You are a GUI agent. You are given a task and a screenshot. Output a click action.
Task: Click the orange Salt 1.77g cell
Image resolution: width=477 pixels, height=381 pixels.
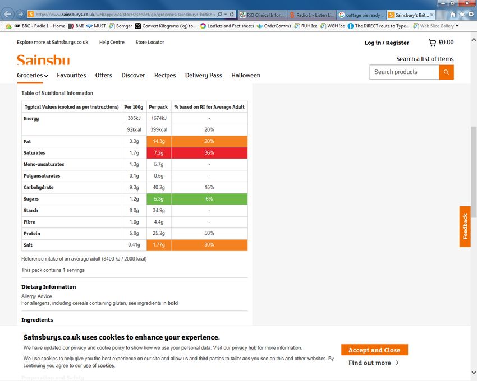point(159,245)
